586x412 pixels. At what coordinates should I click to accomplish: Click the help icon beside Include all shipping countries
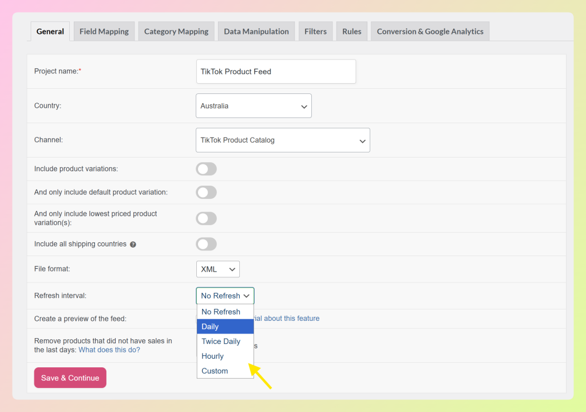[133, 244]
